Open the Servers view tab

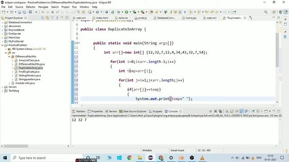111,111
